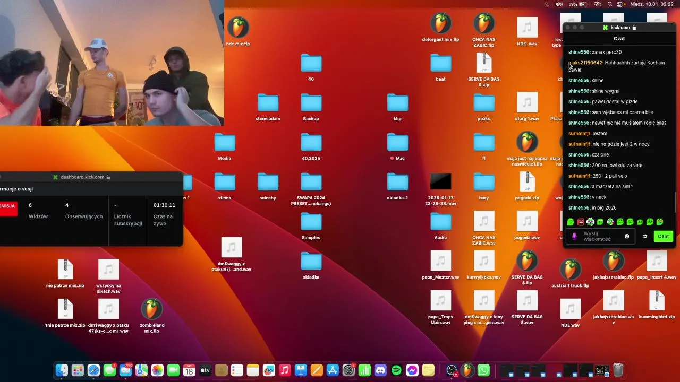Click the volume icon in menu bar
This screenshot has width=680, height=382.
coord(559,4)
